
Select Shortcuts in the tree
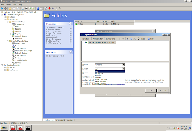19,39
